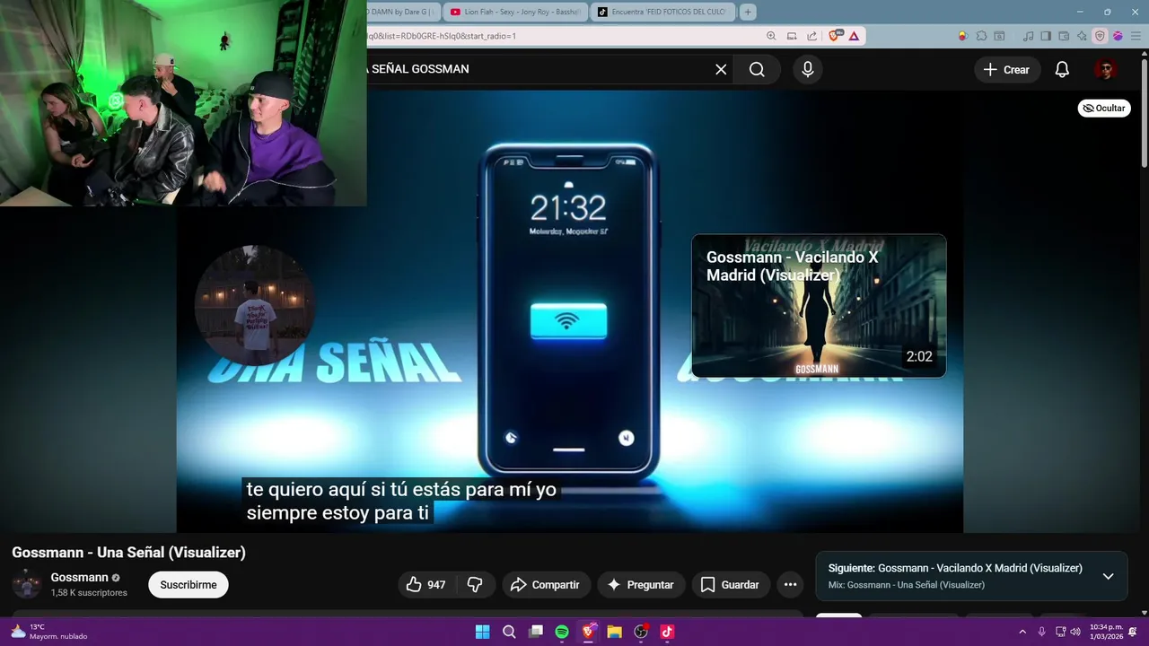Click the Compartir button

point(546,585)
